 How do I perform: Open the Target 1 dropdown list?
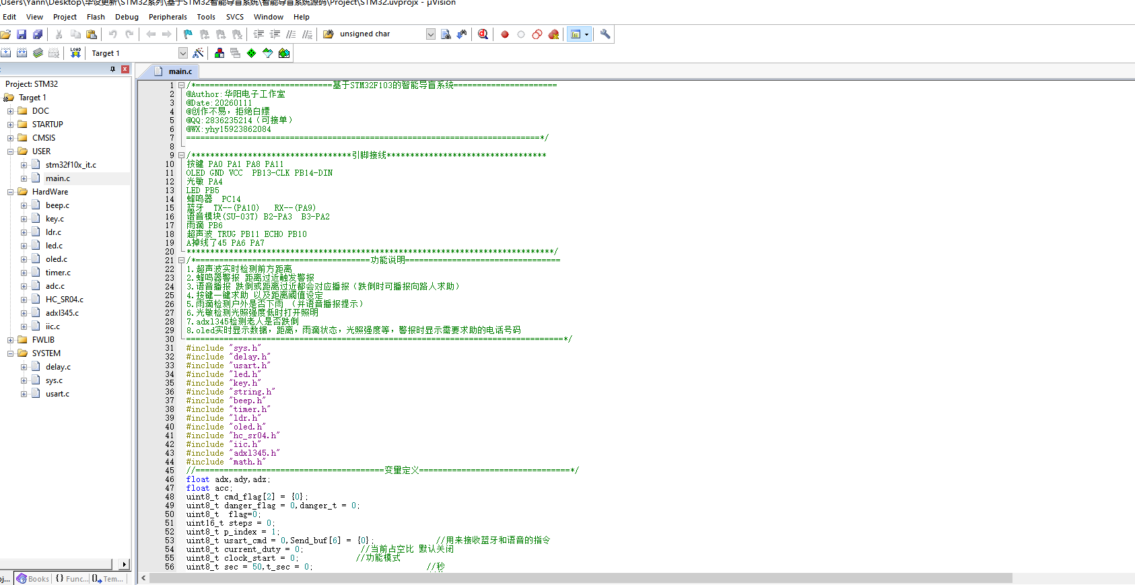point(182,53)
